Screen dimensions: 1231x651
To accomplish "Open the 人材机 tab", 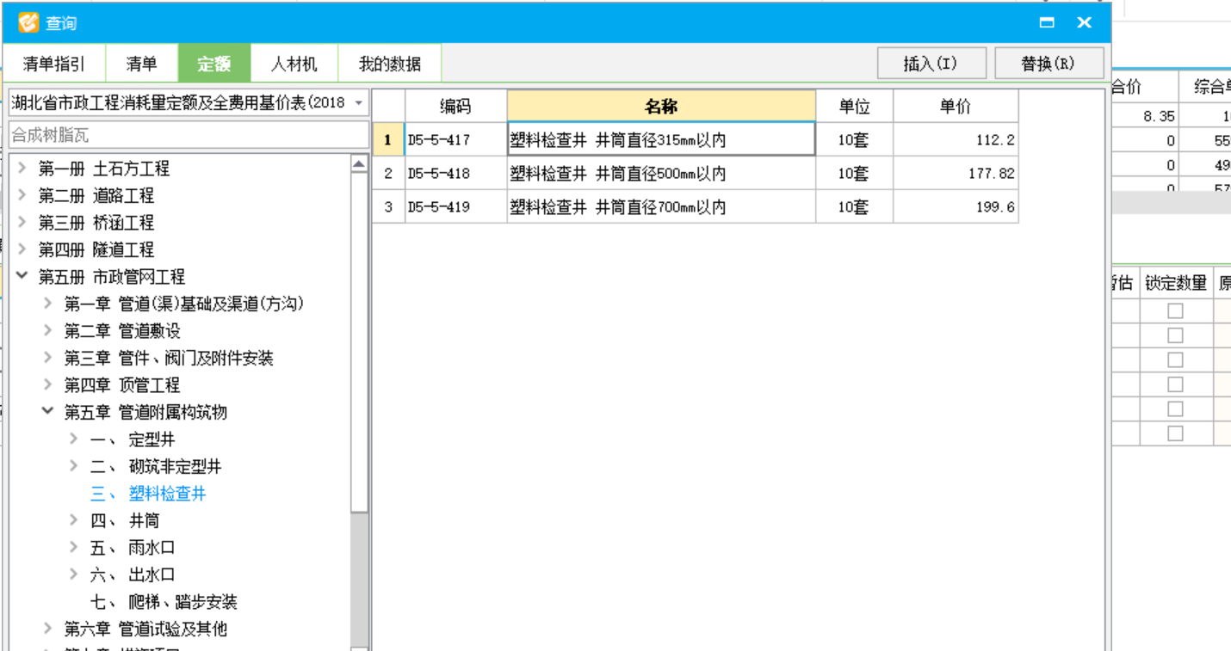I will pyautogui.click(x=294, y=64).
